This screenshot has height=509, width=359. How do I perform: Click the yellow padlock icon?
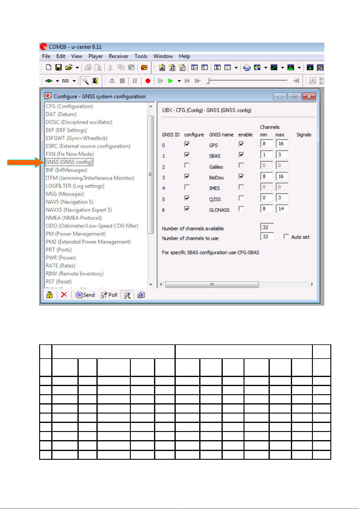click(49, 295)
